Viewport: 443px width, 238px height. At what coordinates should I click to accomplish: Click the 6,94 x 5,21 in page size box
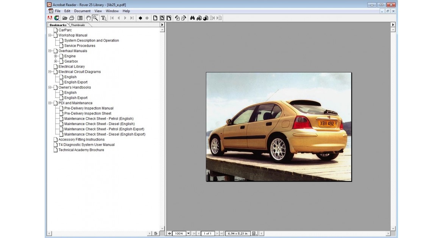click(238, 233)
